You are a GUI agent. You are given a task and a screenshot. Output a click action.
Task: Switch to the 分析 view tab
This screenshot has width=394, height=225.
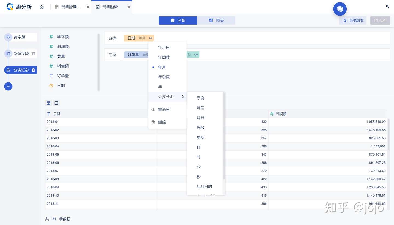[x=178, y=20]
